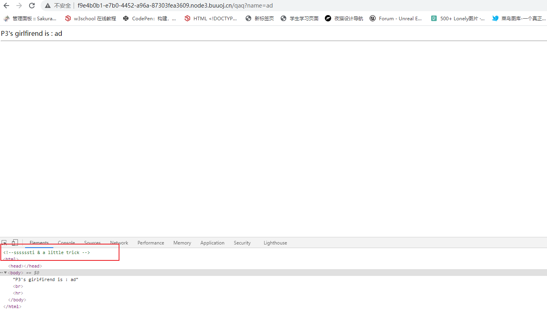The height and width of the screenshot is (324, 547).
Task: Switch to the Console tab
Action: [66, 243]
